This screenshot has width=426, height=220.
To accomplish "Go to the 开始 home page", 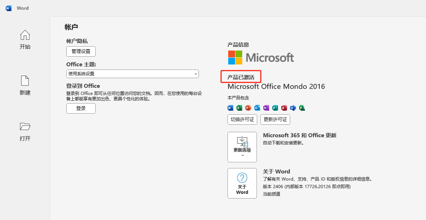I will click(25, 40).
